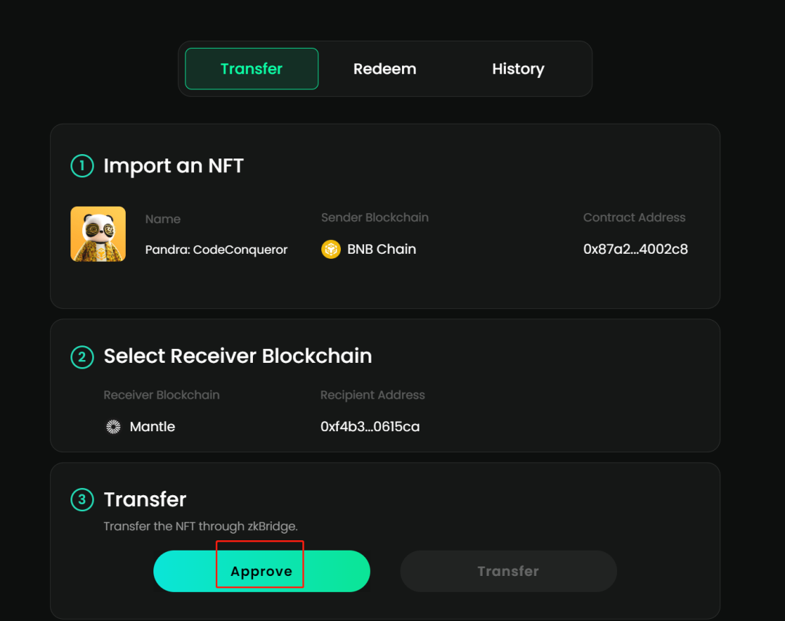Viewport: 785px width, 621px height.
Task: Select the contract address 0x87a2...4002c8
Action: pos(635,249)
